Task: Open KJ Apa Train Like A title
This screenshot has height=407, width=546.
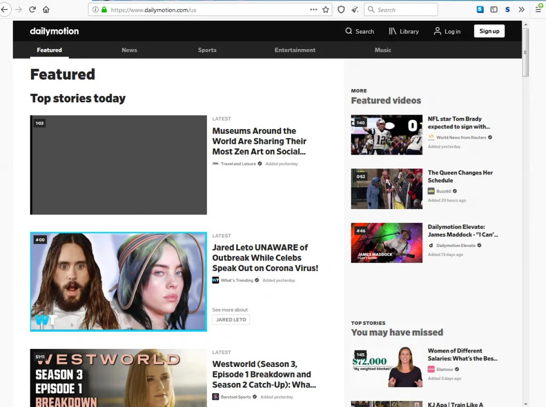Action: tap(455, 404)
